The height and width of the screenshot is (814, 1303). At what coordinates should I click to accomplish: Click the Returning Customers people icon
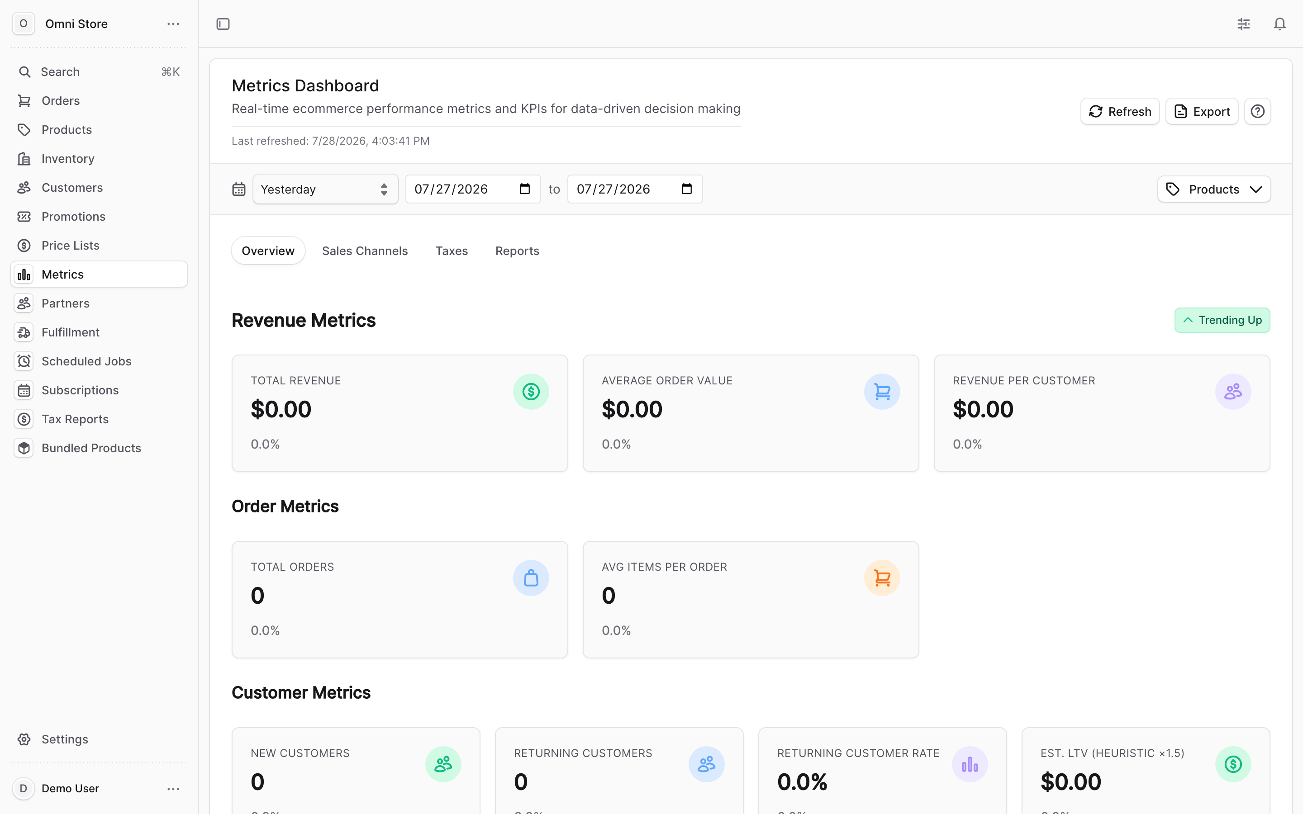tap(706, 764)
